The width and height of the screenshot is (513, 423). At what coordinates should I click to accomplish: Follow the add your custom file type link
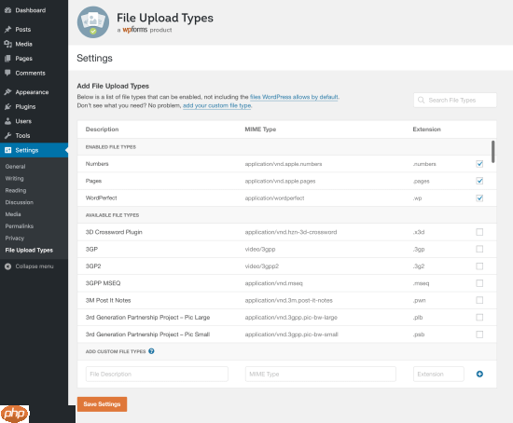[x=217, y=105]
